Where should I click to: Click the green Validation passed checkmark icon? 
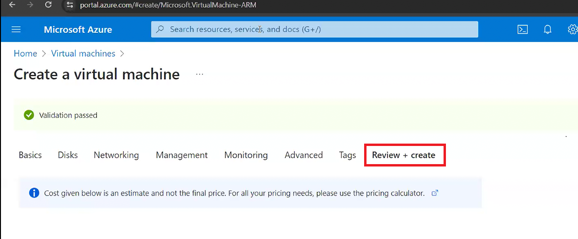click(29, 115)
